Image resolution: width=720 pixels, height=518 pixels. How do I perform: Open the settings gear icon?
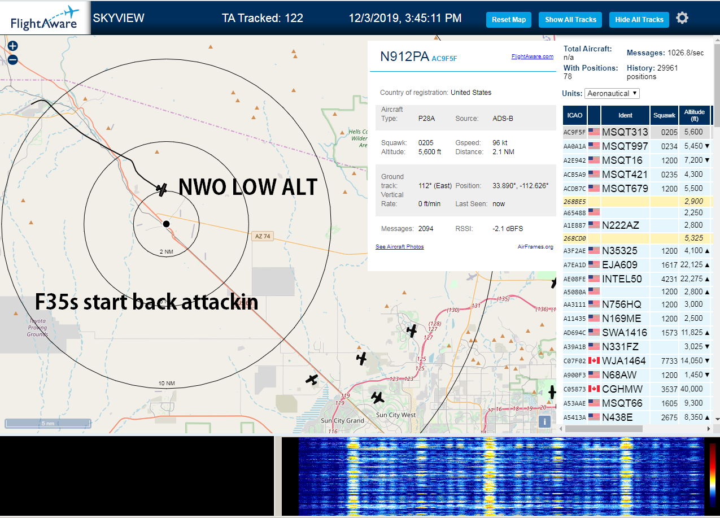pyautogui.click(x=682, y=18)
